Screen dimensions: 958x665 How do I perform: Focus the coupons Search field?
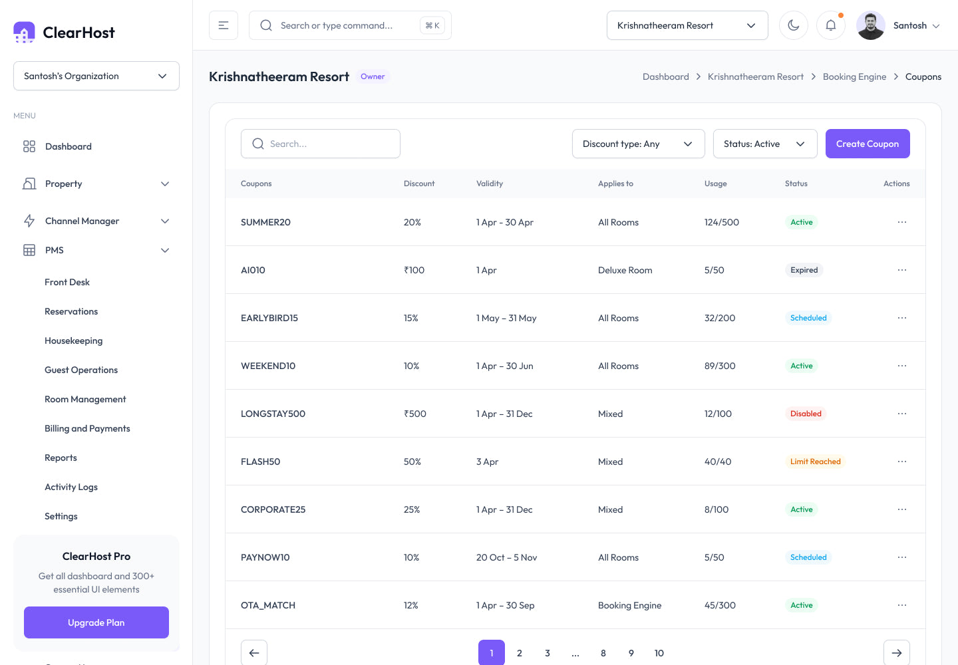click(x=321, y=144)
